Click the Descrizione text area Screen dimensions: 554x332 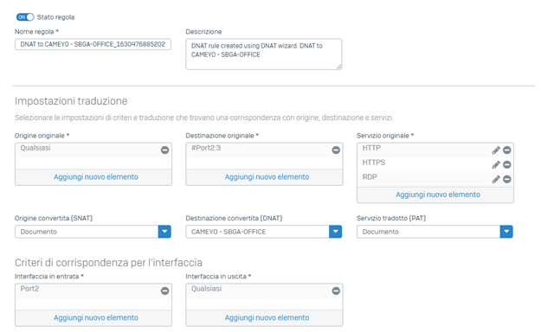tap(264, 54)
